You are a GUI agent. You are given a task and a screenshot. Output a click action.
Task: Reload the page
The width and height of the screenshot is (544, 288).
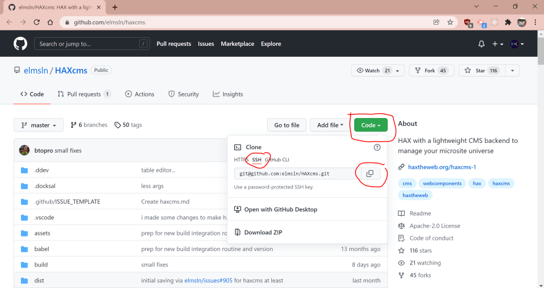(x=36, y=22)
